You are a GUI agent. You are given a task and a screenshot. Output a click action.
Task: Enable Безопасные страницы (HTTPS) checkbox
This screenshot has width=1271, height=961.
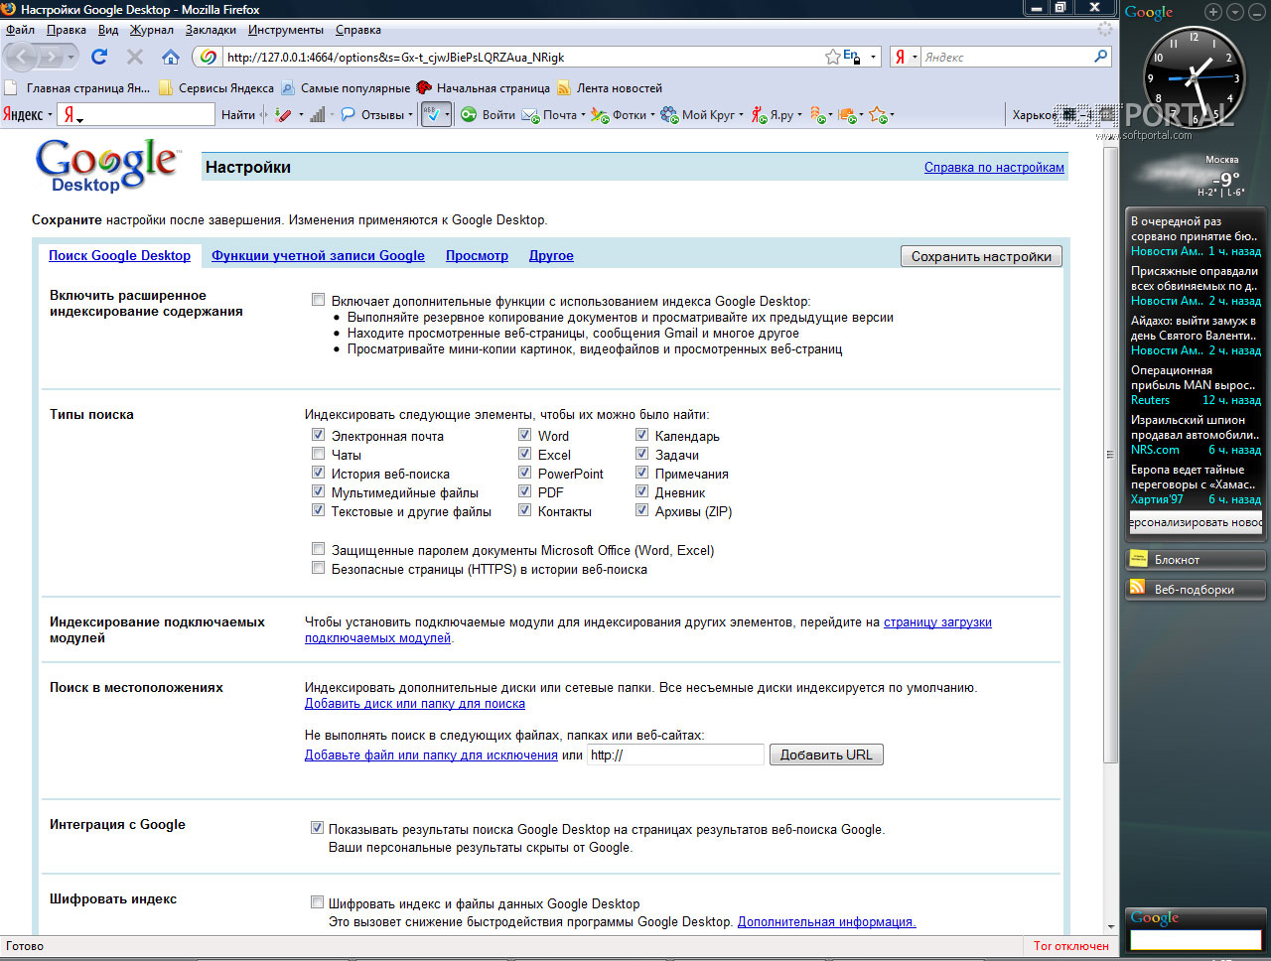318,568
